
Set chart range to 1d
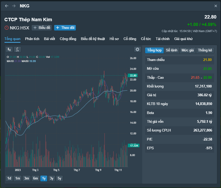point(9,178)
